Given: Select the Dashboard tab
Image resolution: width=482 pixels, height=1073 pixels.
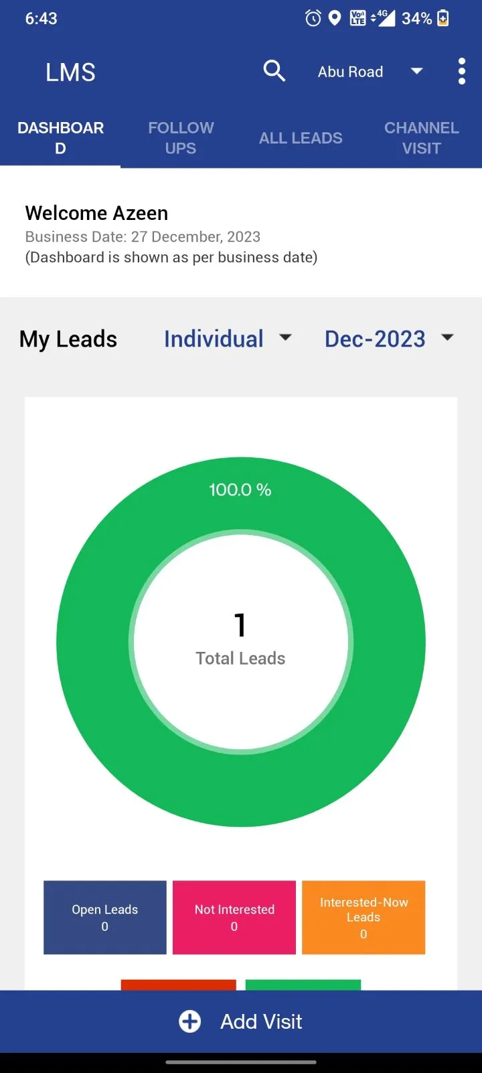Looking at the screenshot, I should [x=60, y=138].
